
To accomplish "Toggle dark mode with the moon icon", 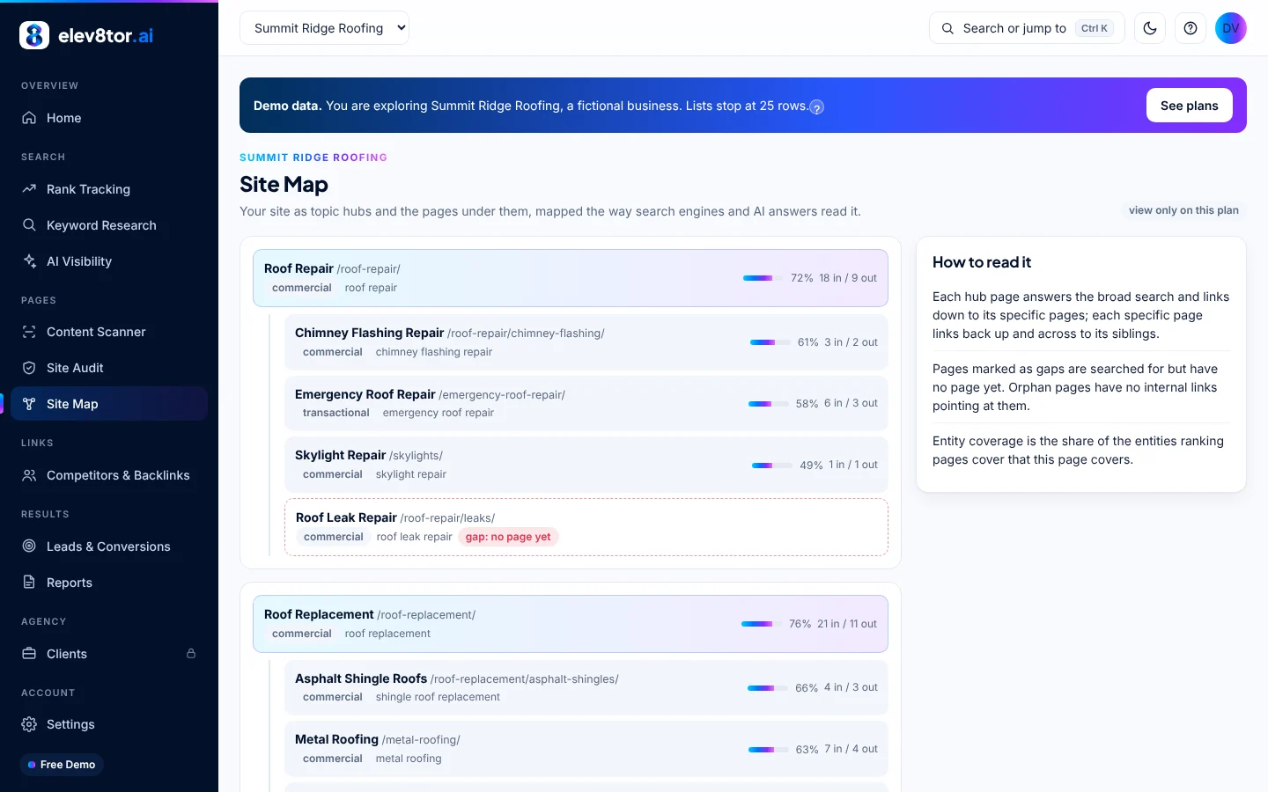I will (x=1150, y=28).
